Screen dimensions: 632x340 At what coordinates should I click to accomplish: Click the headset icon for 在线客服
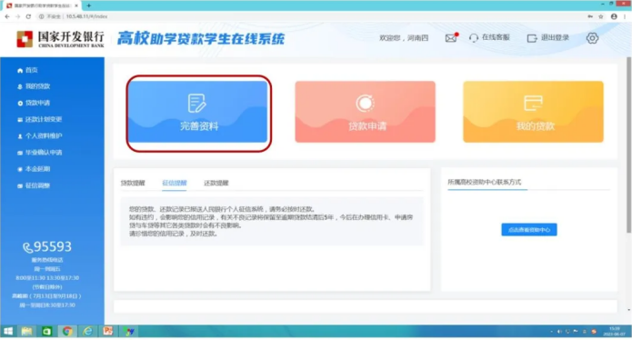tap(474, 38)
